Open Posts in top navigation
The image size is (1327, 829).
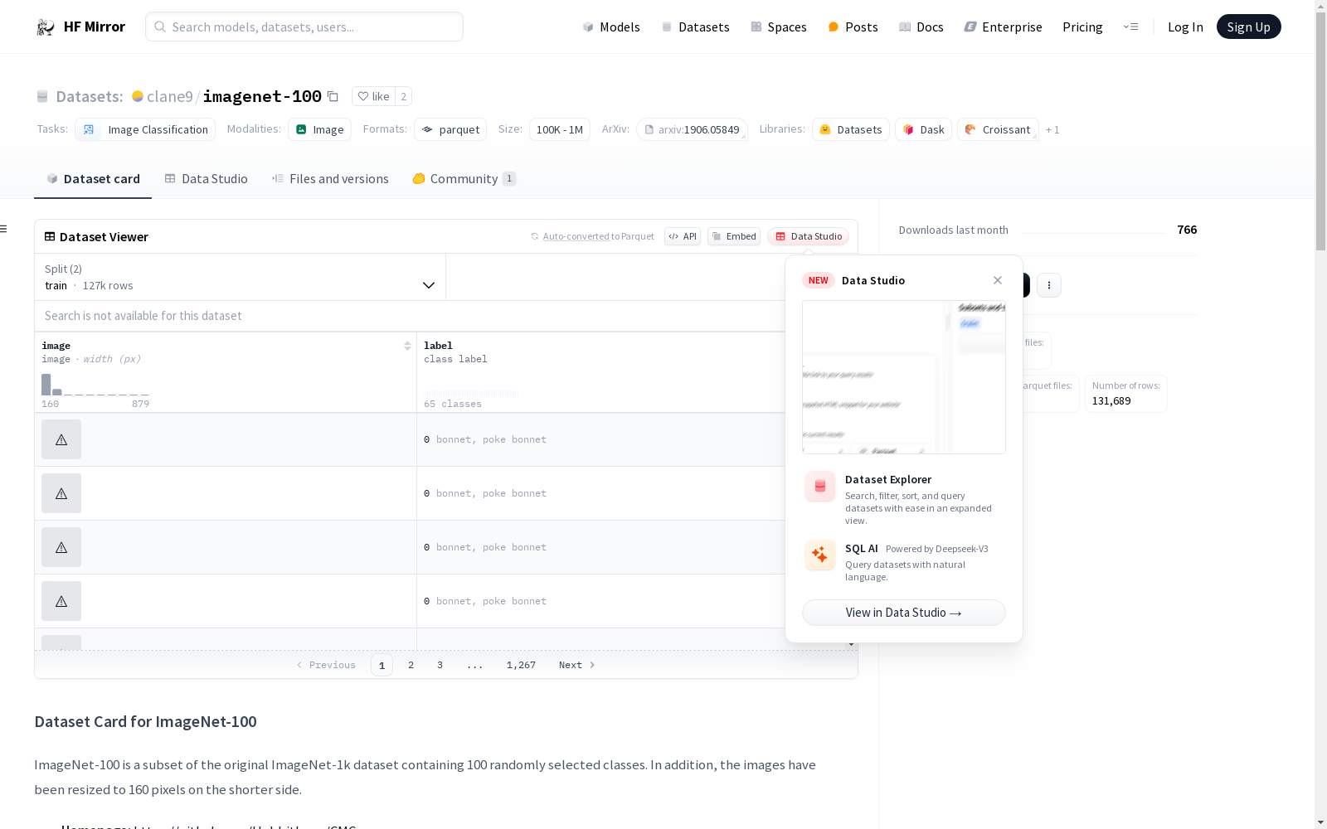point(853,27)
